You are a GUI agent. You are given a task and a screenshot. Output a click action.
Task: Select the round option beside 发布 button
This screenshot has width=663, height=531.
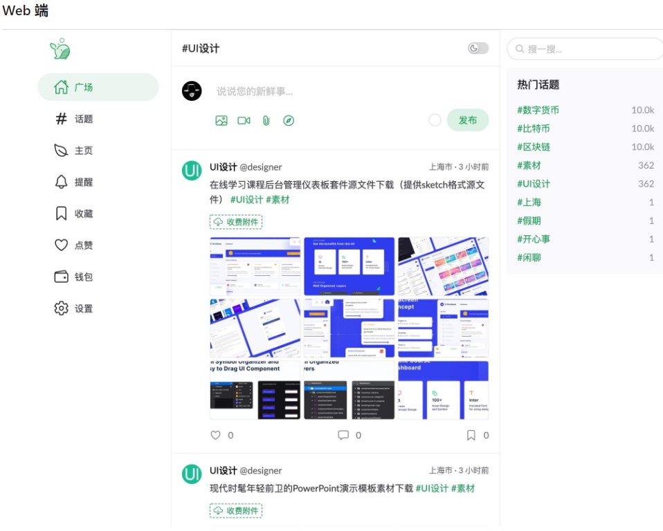435,120
